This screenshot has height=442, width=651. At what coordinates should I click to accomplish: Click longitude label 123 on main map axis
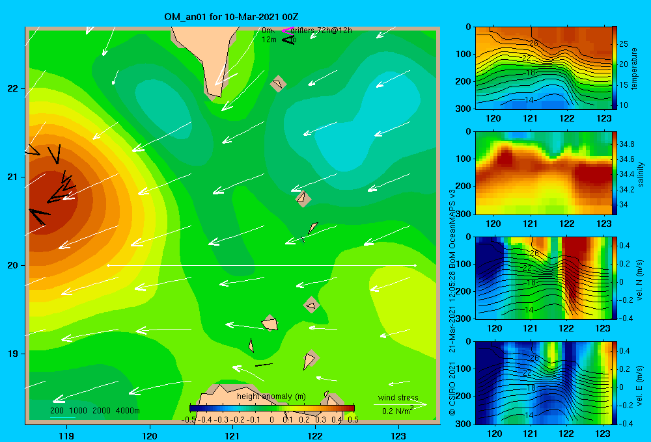tap(398, 436)
